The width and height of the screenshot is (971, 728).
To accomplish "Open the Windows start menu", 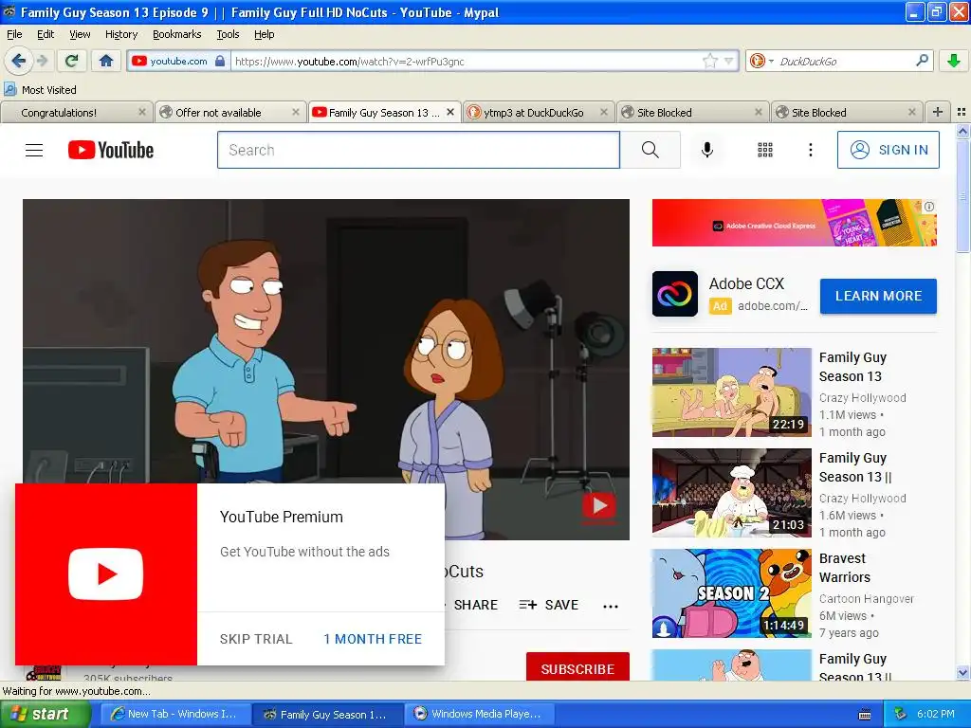I will pyautogui.click(x=45, y=715).
